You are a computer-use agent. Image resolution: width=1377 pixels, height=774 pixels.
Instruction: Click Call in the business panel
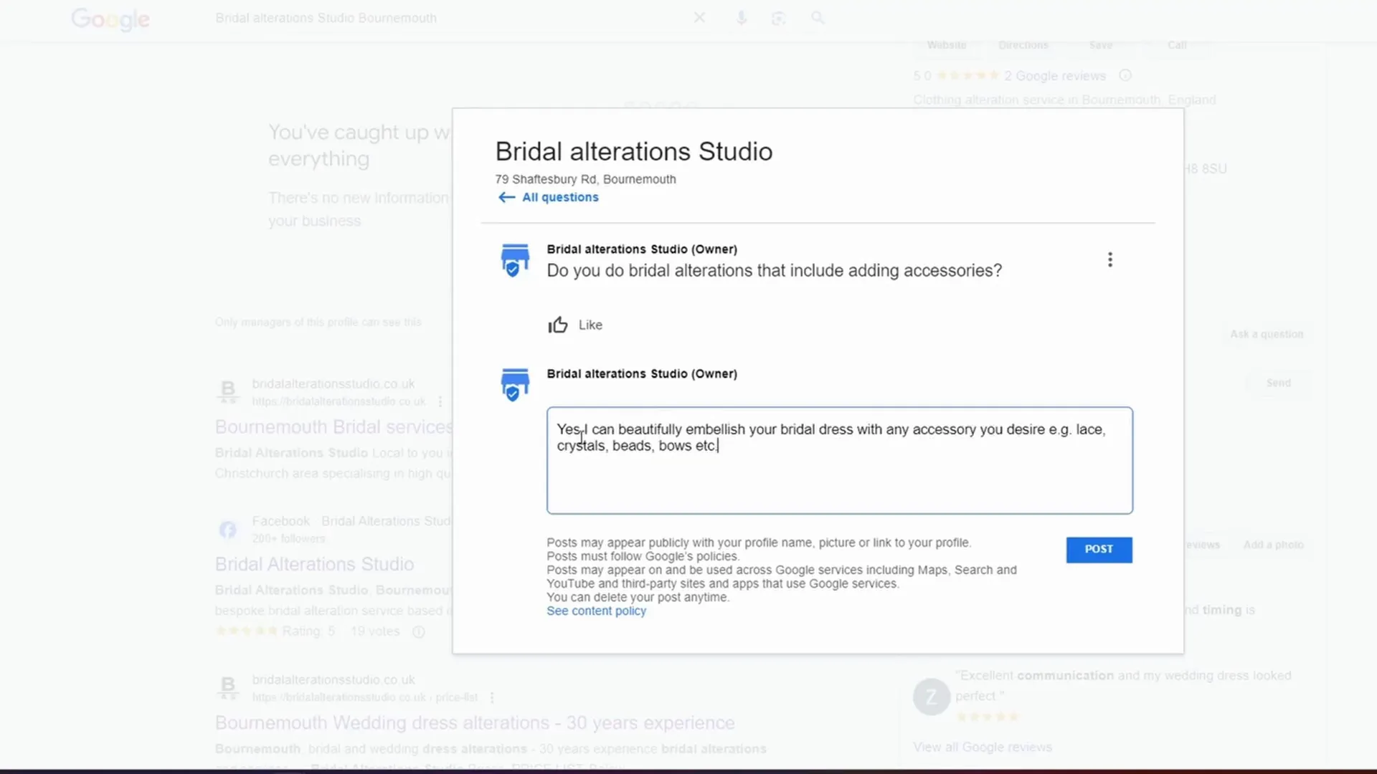(x=1177, y=45)
